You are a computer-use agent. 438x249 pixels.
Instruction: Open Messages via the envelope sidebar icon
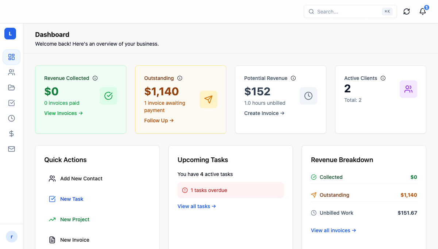[11, 149]
